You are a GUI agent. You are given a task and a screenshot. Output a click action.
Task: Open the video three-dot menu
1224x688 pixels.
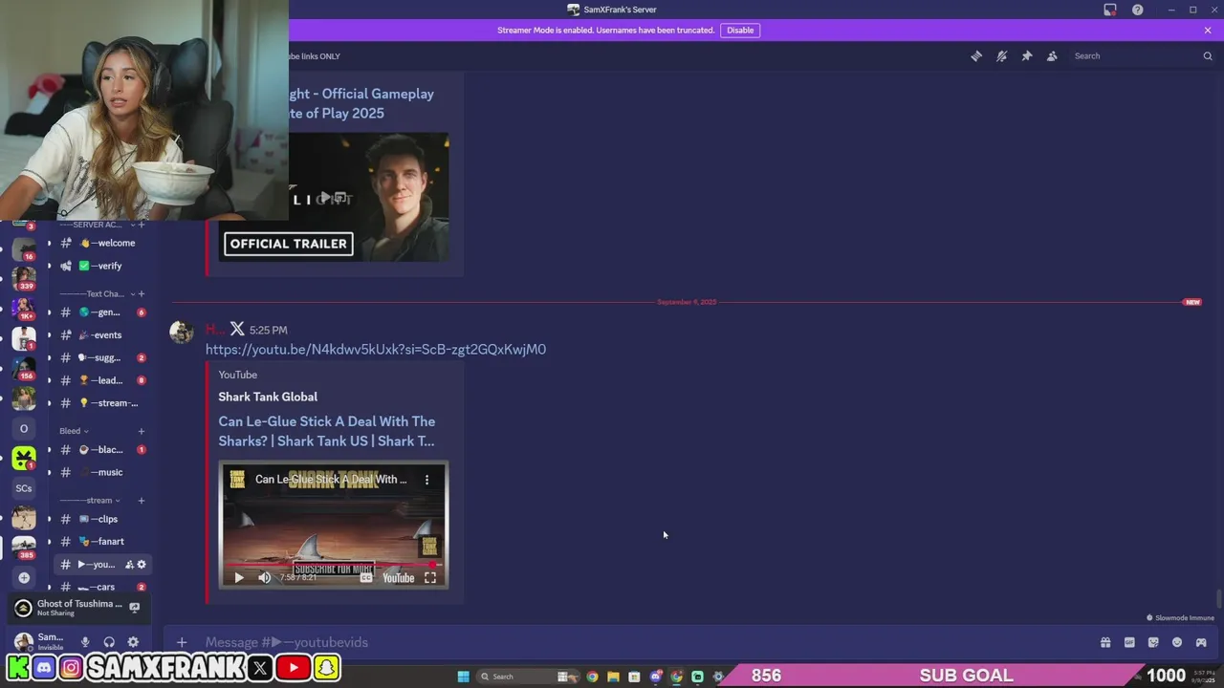coord(427,480)
